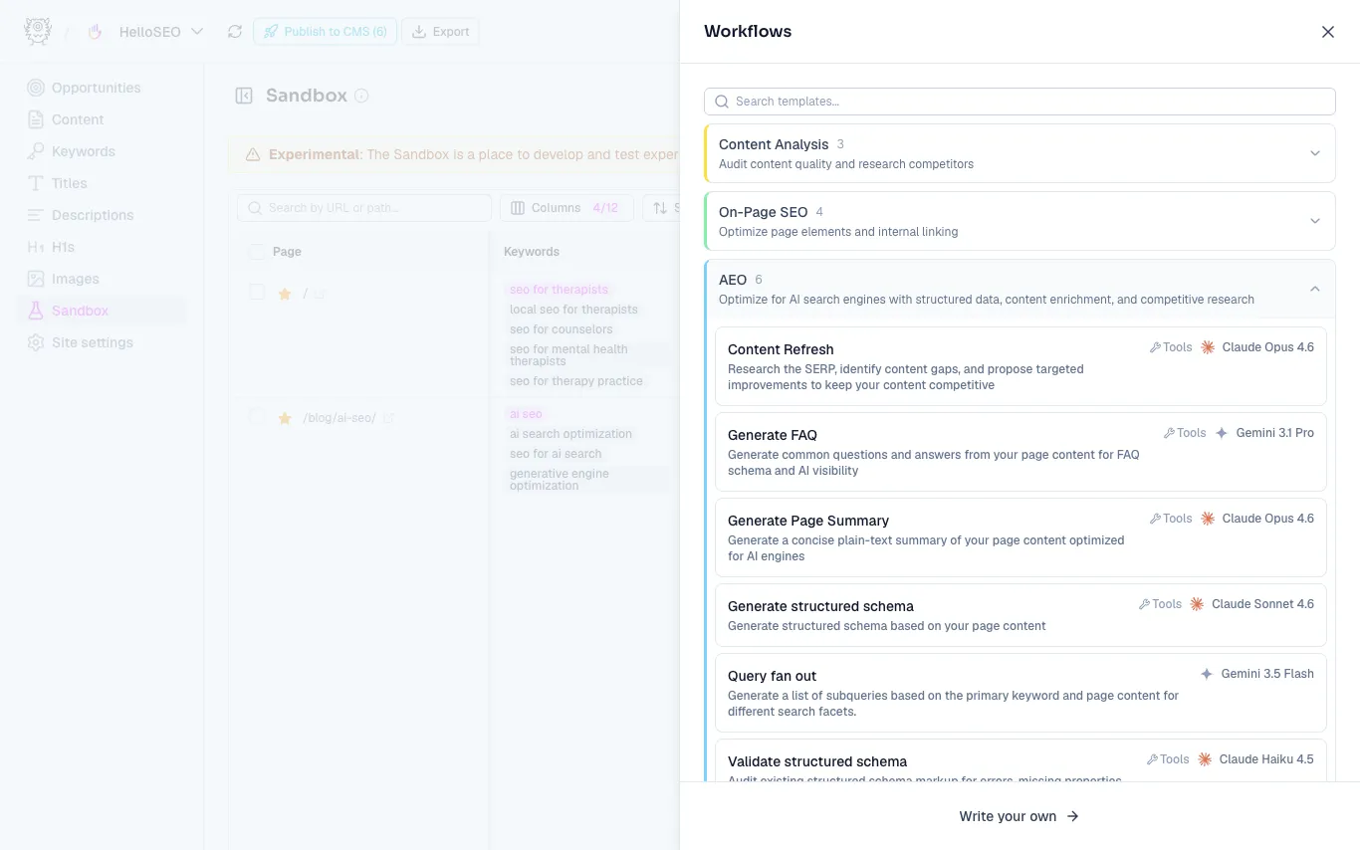This screenshot has height=850, width=1360.
Task: Click Write your own link
Action: point(1020,816)
